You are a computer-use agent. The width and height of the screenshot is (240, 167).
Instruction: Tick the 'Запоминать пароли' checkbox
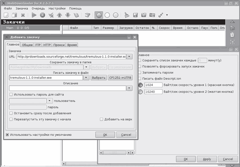tap(140, 73)
